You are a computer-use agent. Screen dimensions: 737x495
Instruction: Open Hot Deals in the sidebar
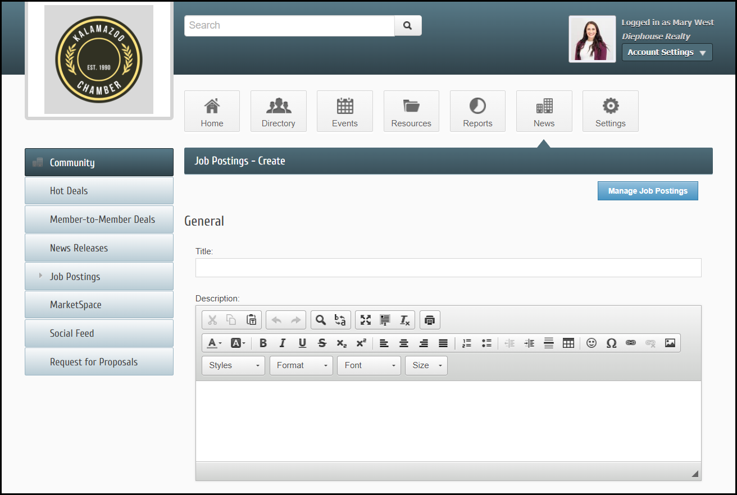click(x=99, y=191)
